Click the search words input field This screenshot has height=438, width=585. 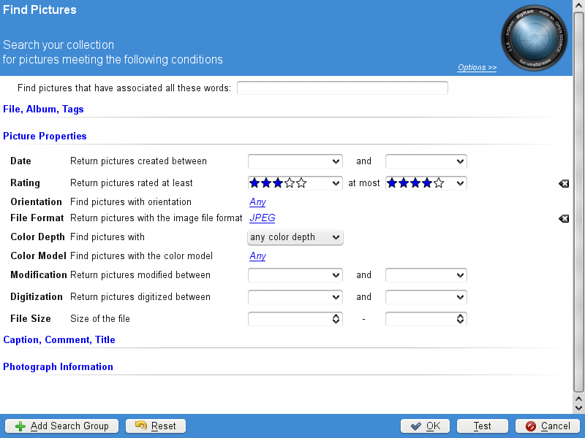tap(341, 88)
